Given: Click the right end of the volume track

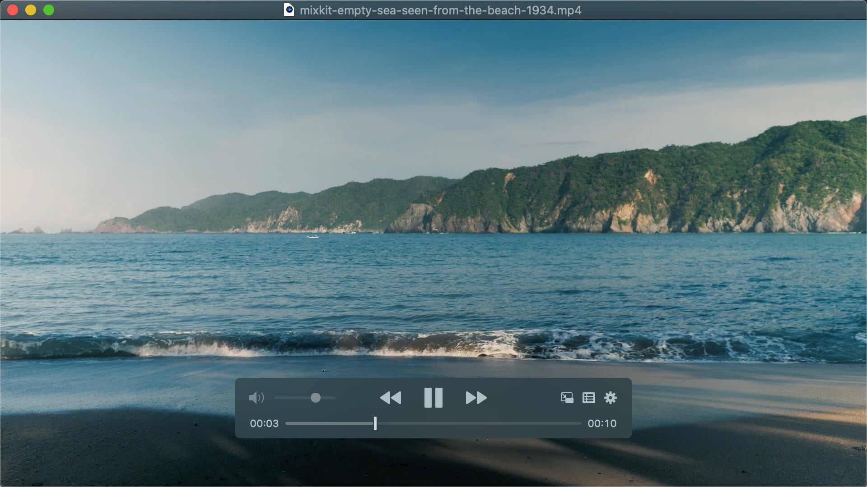Looking at the screenshot, I should click(x=332, y=398).
